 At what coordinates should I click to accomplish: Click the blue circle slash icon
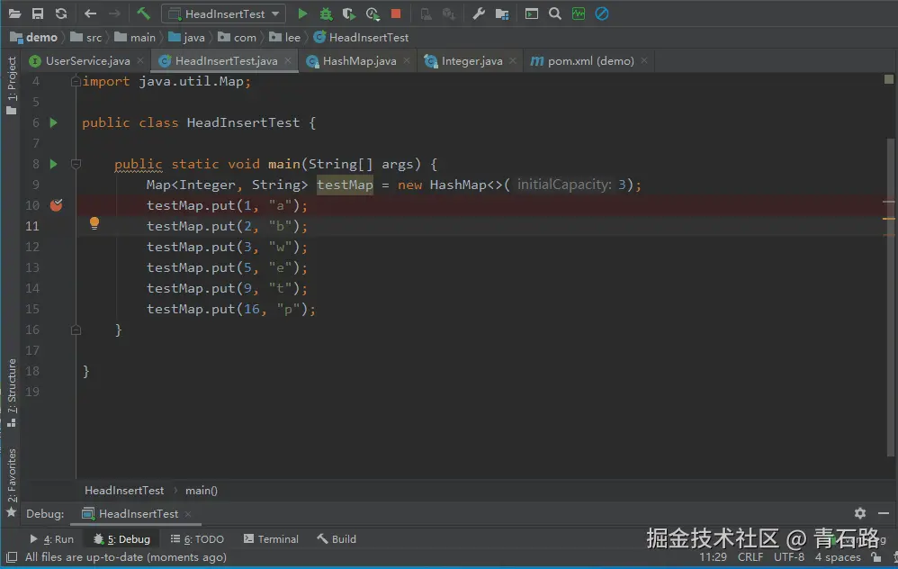(x=602, y=14)
